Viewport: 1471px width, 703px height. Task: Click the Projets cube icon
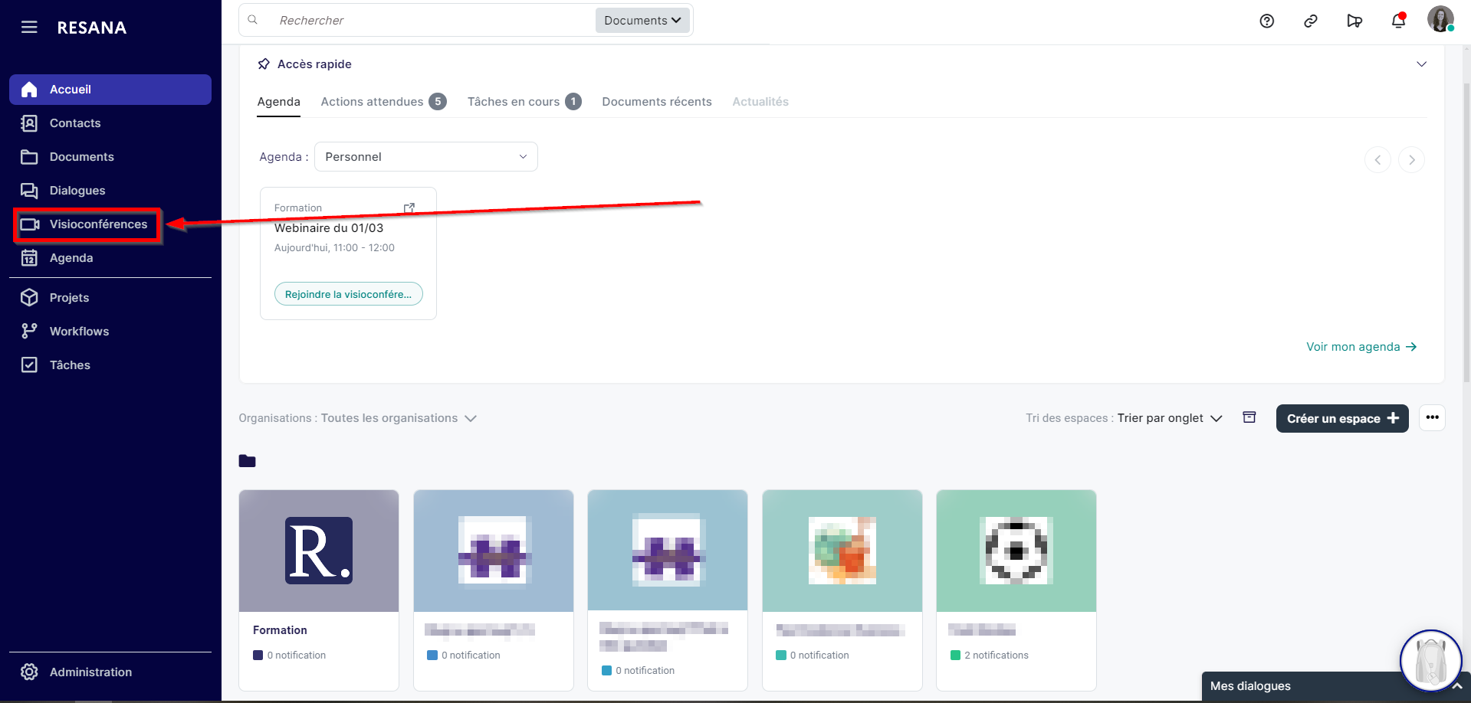[29, 297]
